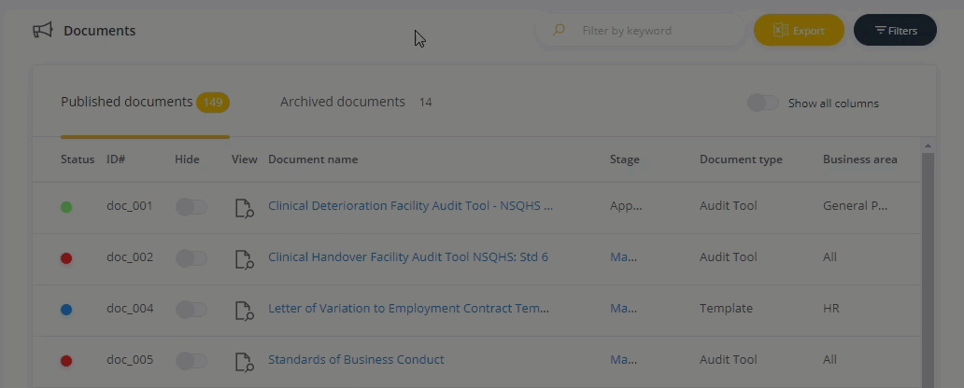Click the blue status dot of doc_004
This screenshot has width=964, height=388.
pyautogui.click(x=66, y=310)
